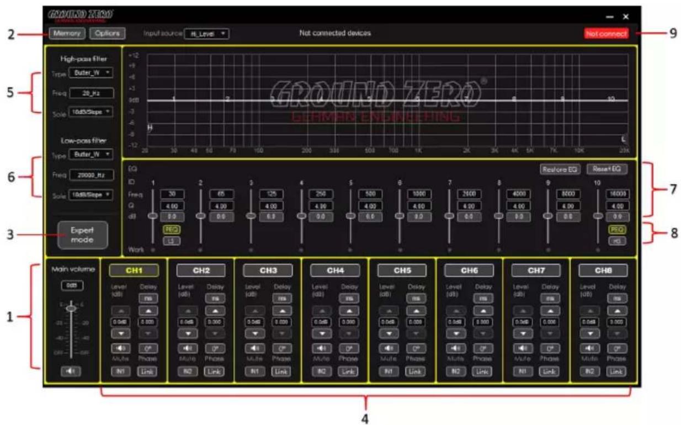Mute channel CH4 with speaker icon
The image size is (681, 425).
(x=322, y=349)
